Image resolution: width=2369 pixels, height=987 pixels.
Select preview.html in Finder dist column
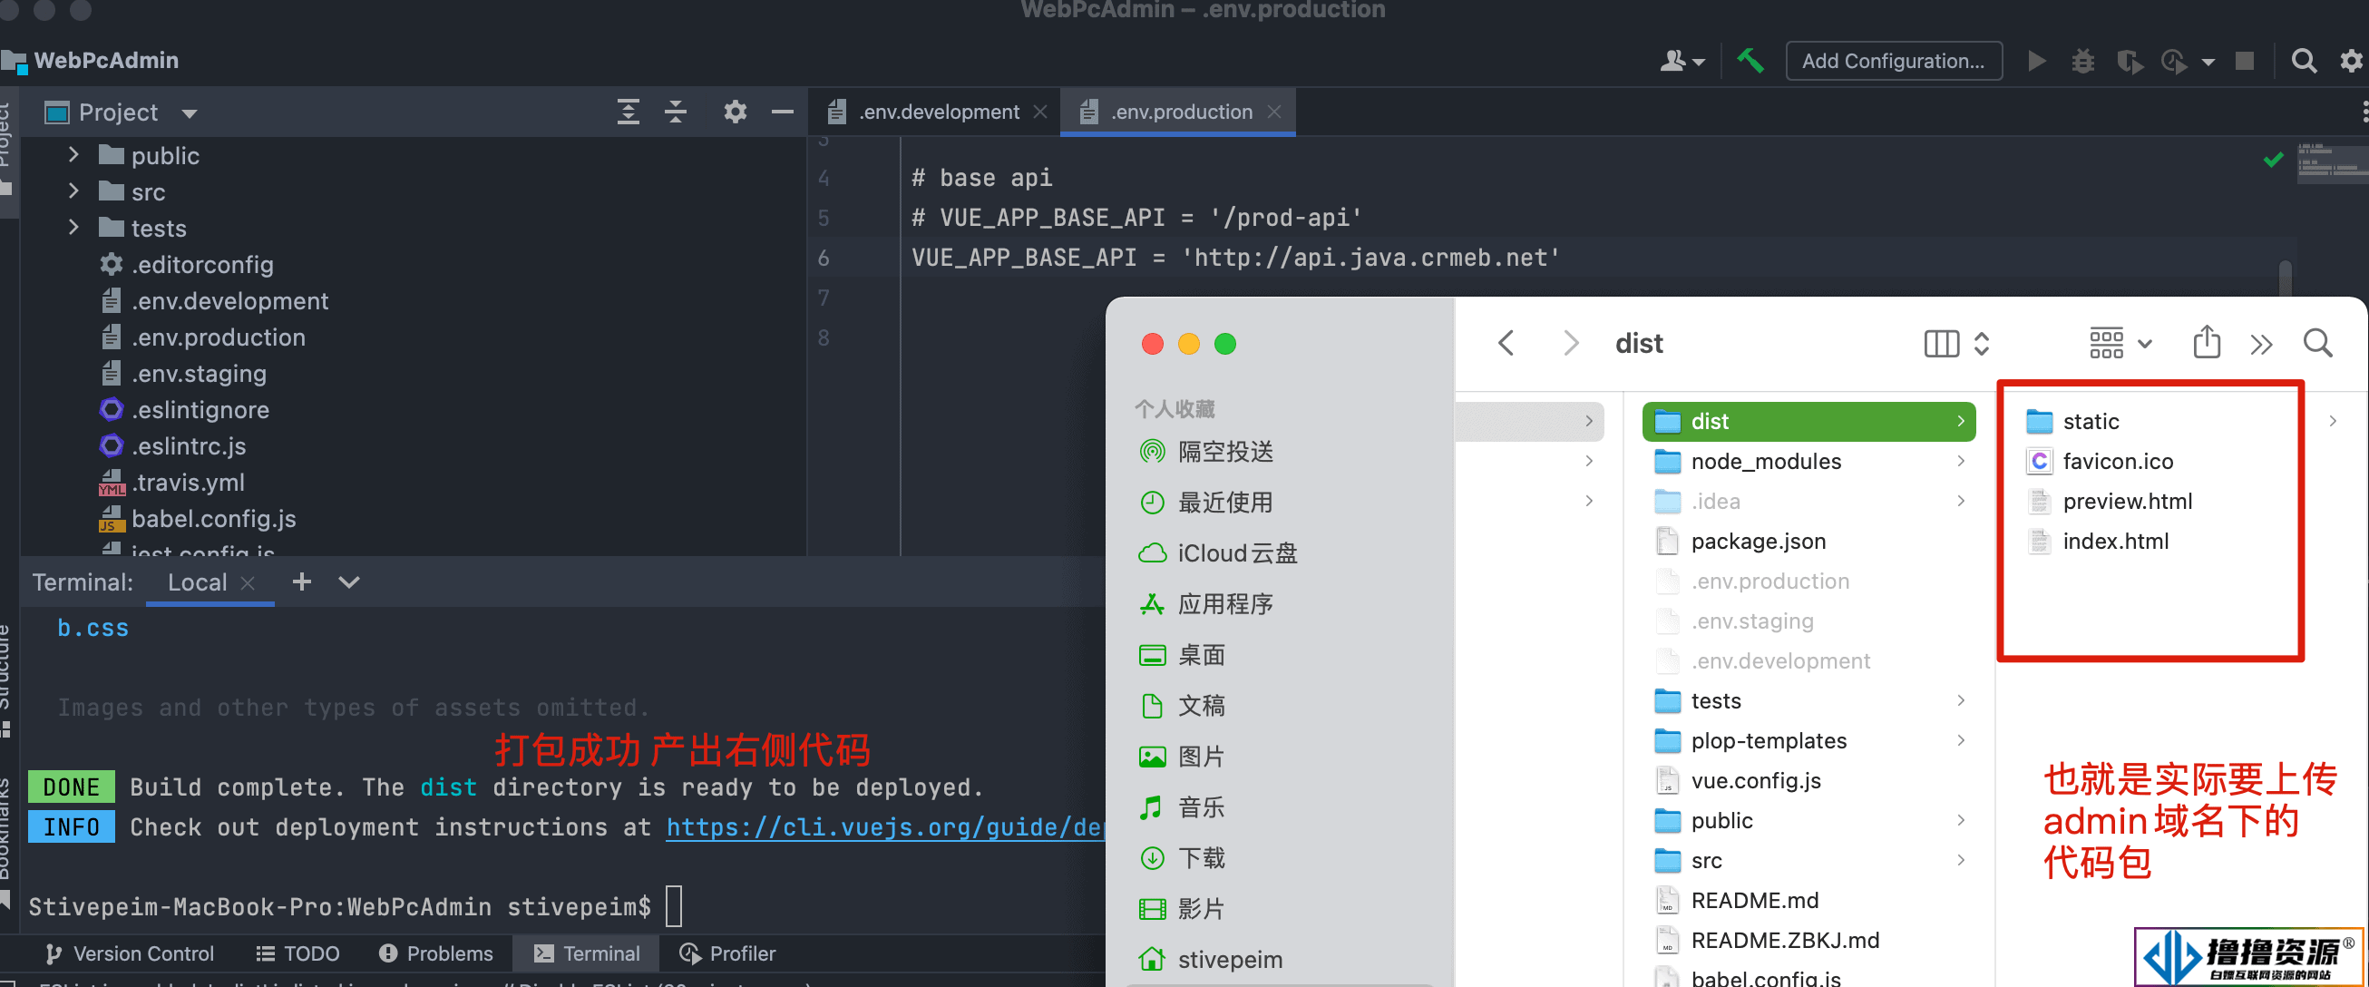2110,502
